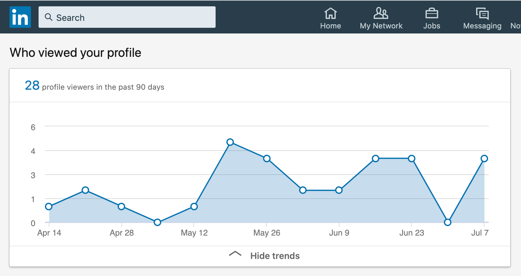Open the LinkedIn logo home link
The image size is (521, 276).
pyautogui.click(x=20, y=17)
